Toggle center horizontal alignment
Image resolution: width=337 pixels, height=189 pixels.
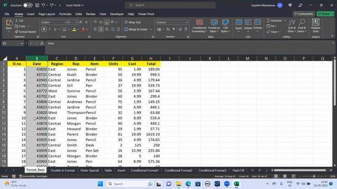click(x=101, y=29)
